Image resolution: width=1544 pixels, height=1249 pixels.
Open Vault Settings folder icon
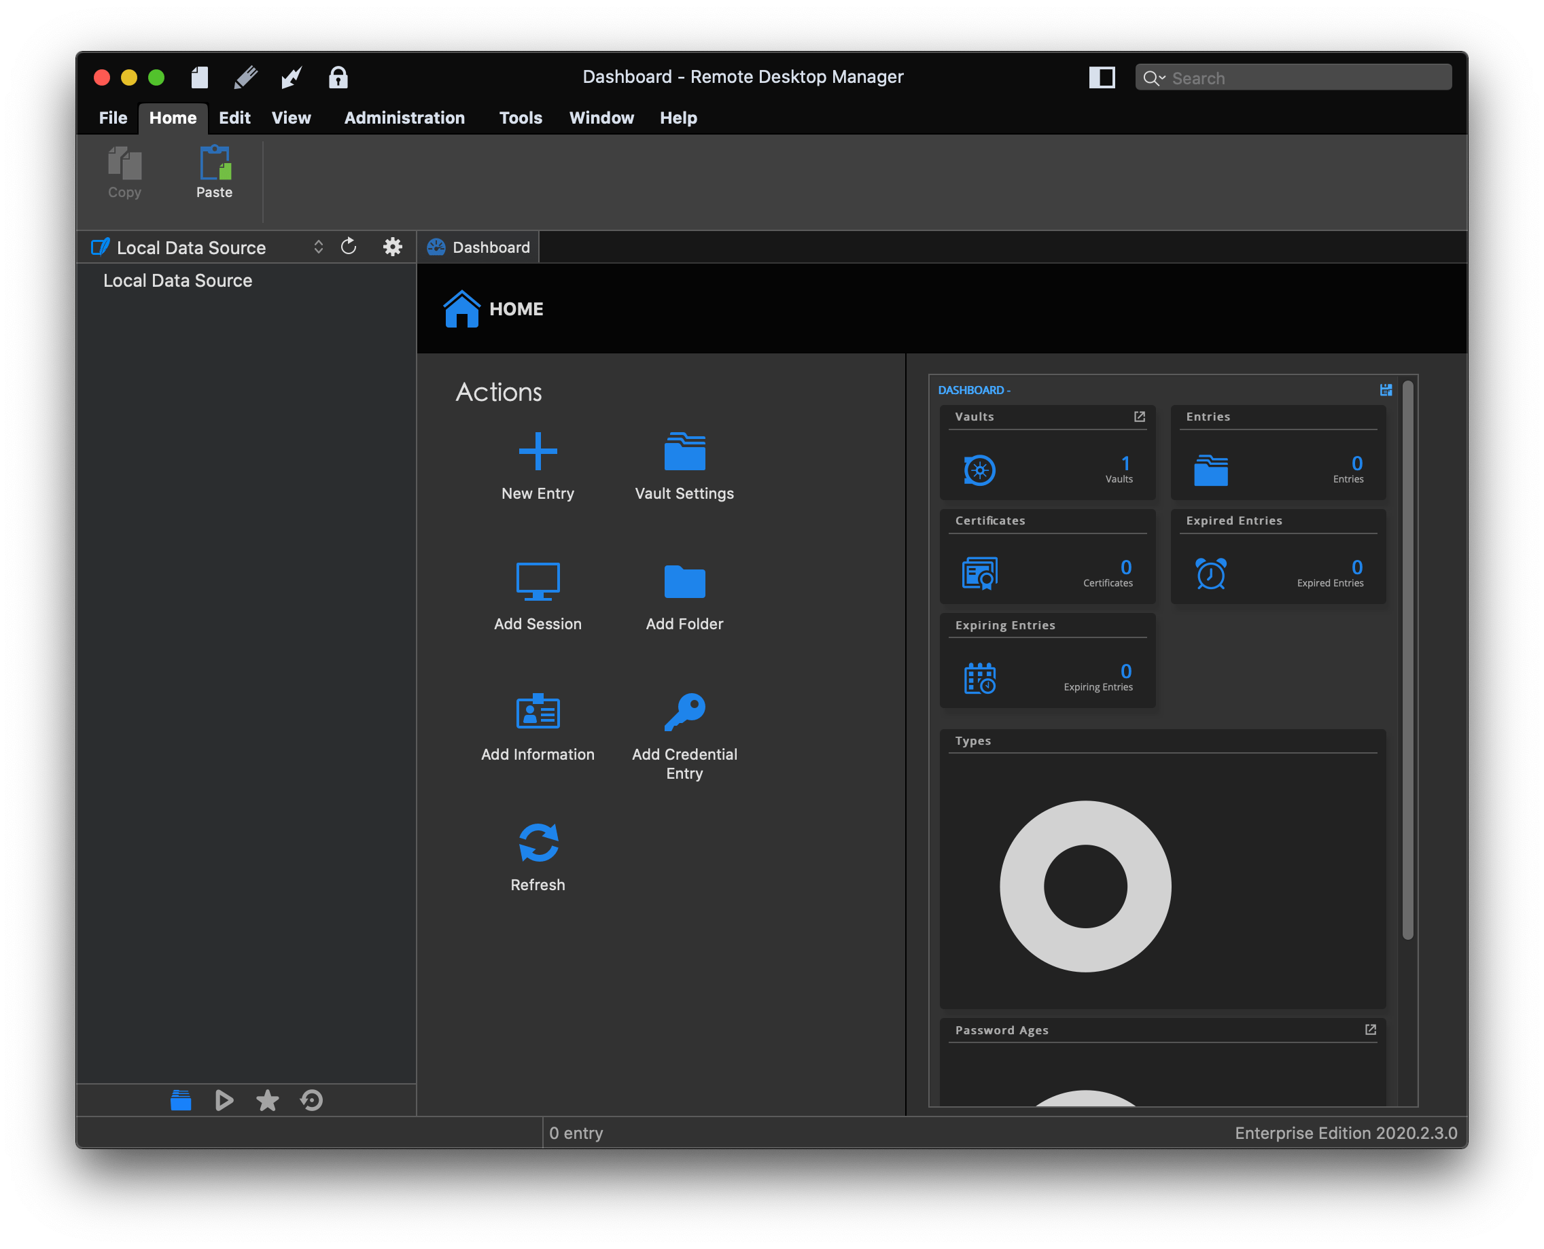pyautogui.click(x=684, y=451)
